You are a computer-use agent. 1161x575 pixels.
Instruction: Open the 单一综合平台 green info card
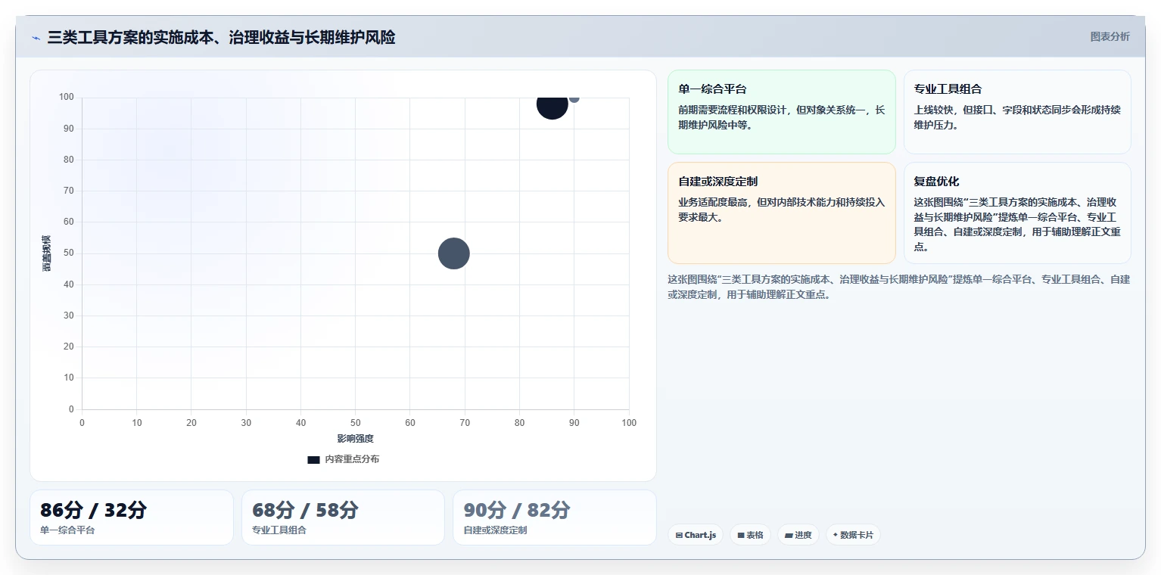[781, 112]
